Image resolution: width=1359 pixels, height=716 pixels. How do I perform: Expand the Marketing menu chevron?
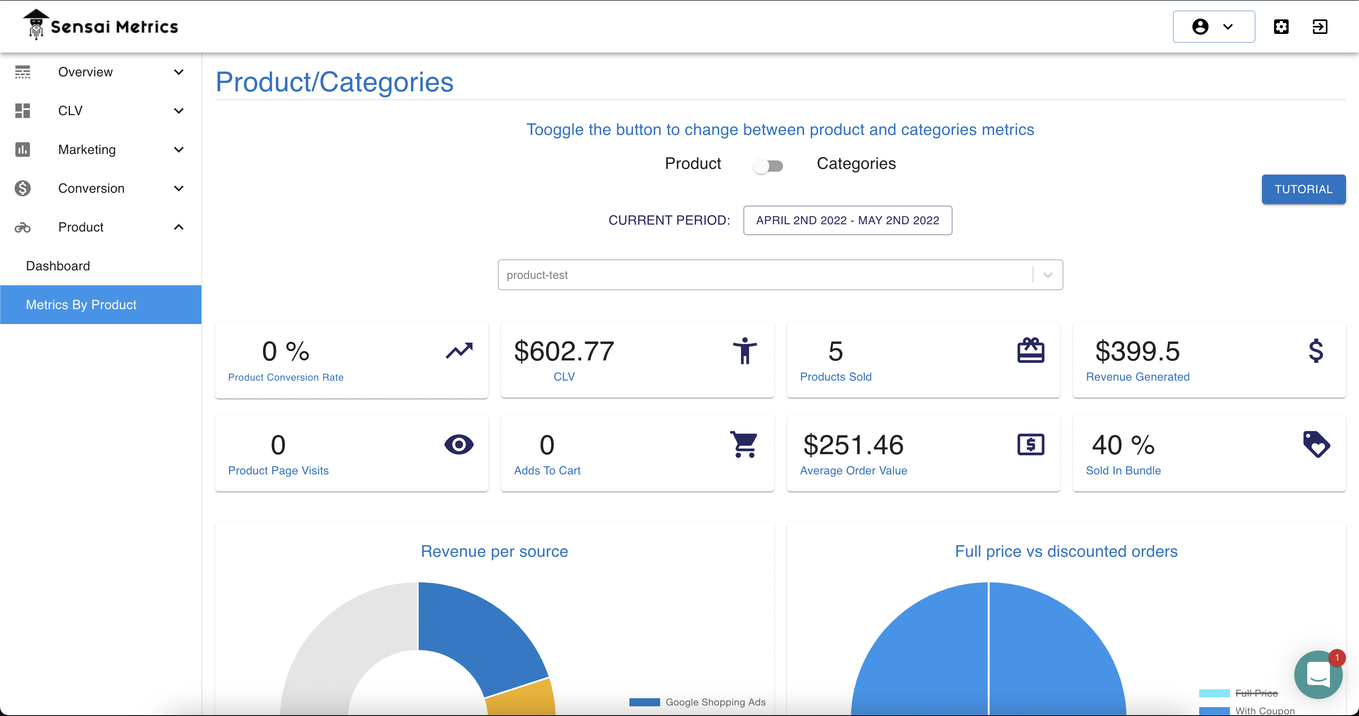179,150
